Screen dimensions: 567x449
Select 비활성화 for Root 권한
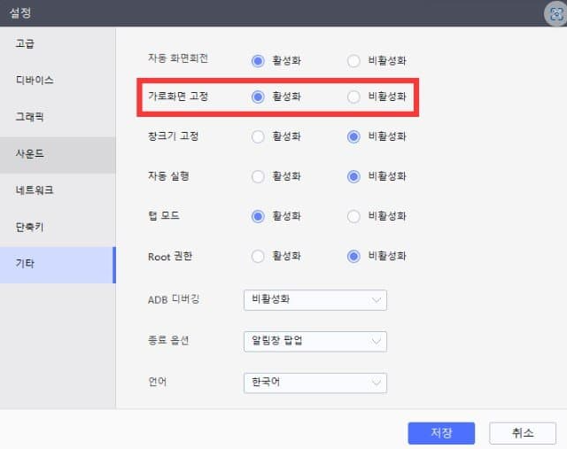[353, 257]
